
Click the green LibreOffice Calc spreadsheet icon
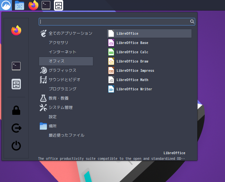(111, 52)
